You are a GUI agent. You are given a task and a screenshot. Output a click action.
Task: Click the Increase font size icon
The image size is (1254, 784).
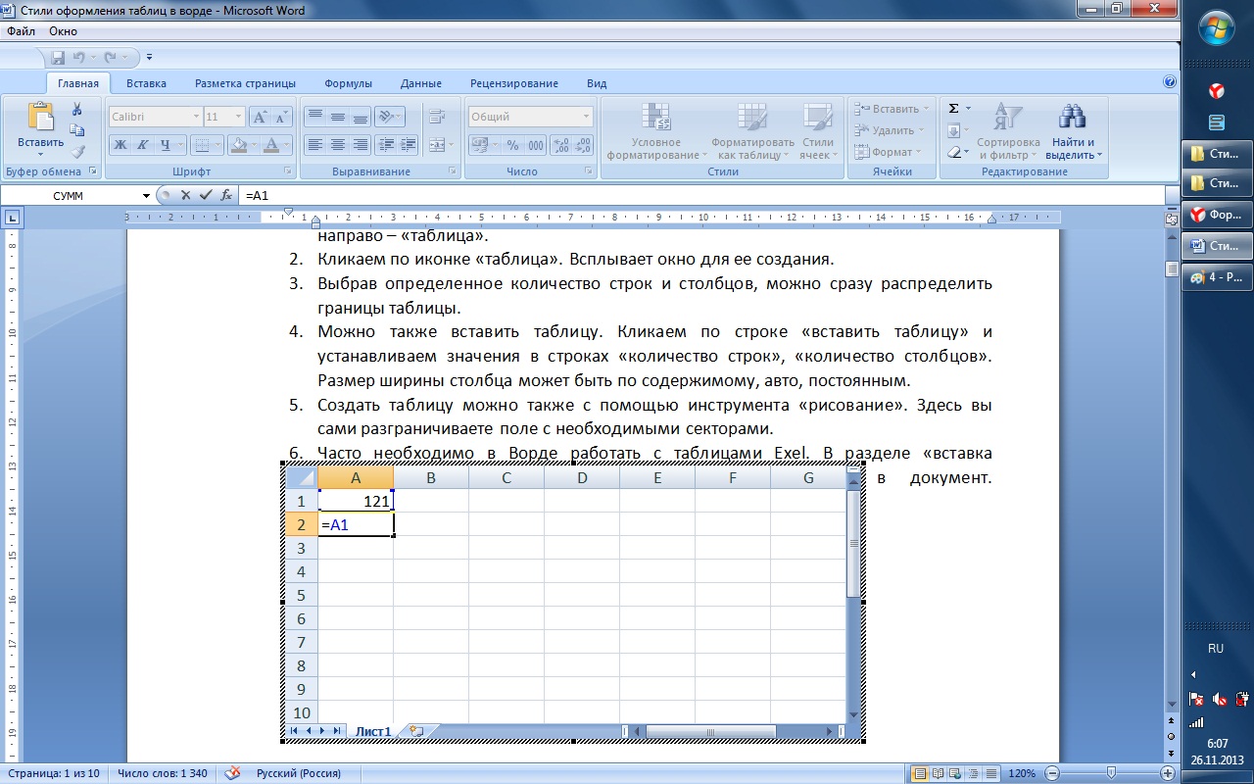[259, 117]
